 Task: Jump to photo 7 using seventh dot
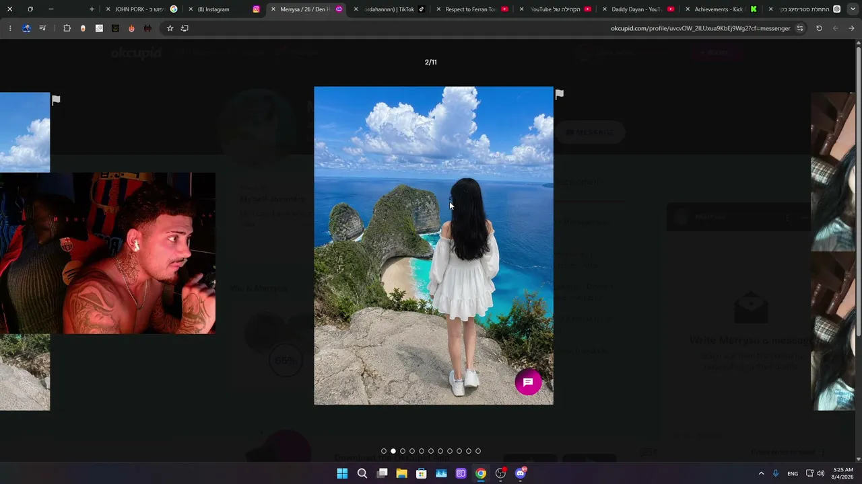click(440, 451)
